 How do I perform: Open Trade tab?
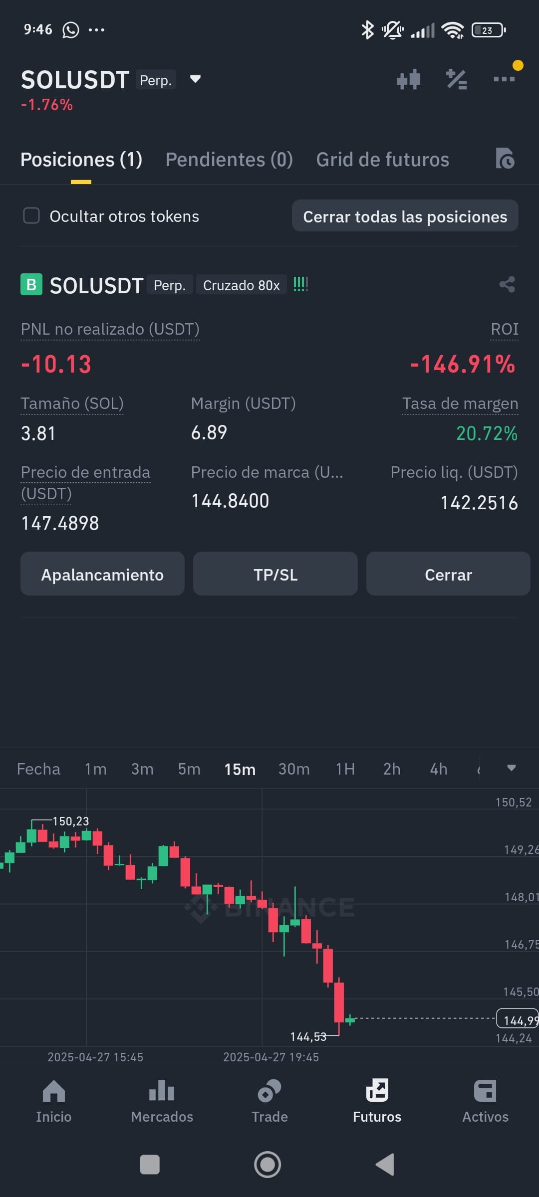[269, 1101]
